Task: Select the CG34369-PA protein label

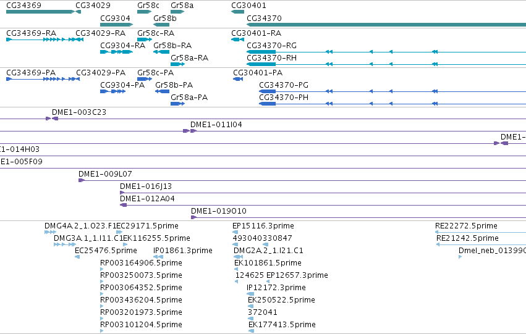Action: [31, 73]
